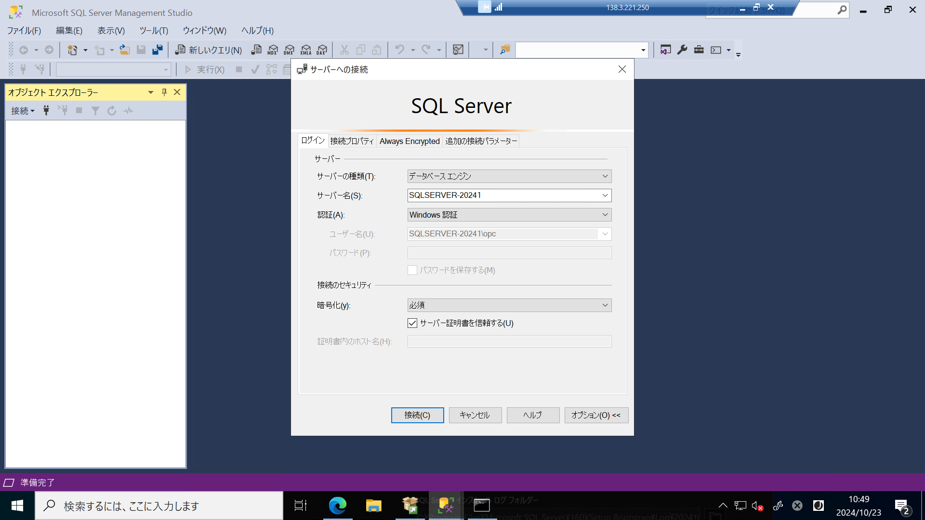Viewport: 925px width, 520px height.
Task: Click the certificate host name input field
Action: pos(509,341)
